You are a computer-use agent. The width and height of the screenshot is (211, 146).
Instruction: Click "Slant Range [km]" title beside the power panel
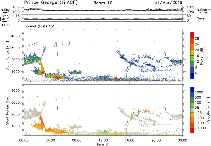(x=7, y=56)
